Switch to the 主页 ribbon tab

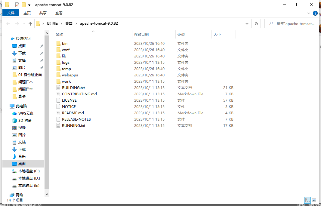[x=27, y=13]
